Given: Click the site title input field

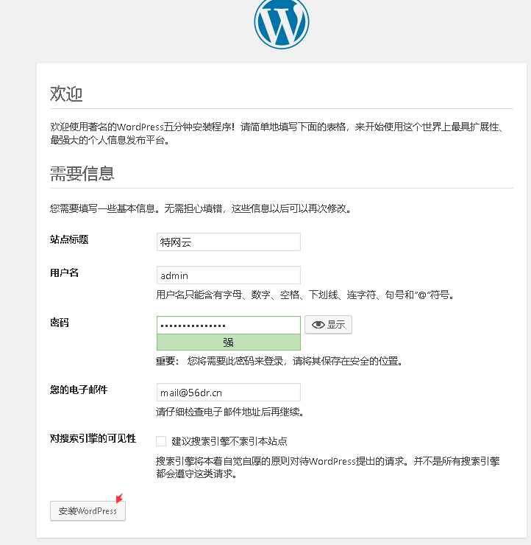Looking at the screenshot, I should (229, 242).
